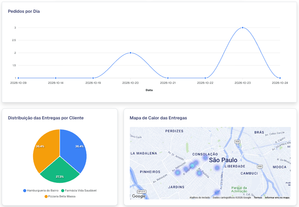Toggle Hamburgueria do Bairro legend item
The height and width of the screenshot is (207, 299).
(41, 190)
